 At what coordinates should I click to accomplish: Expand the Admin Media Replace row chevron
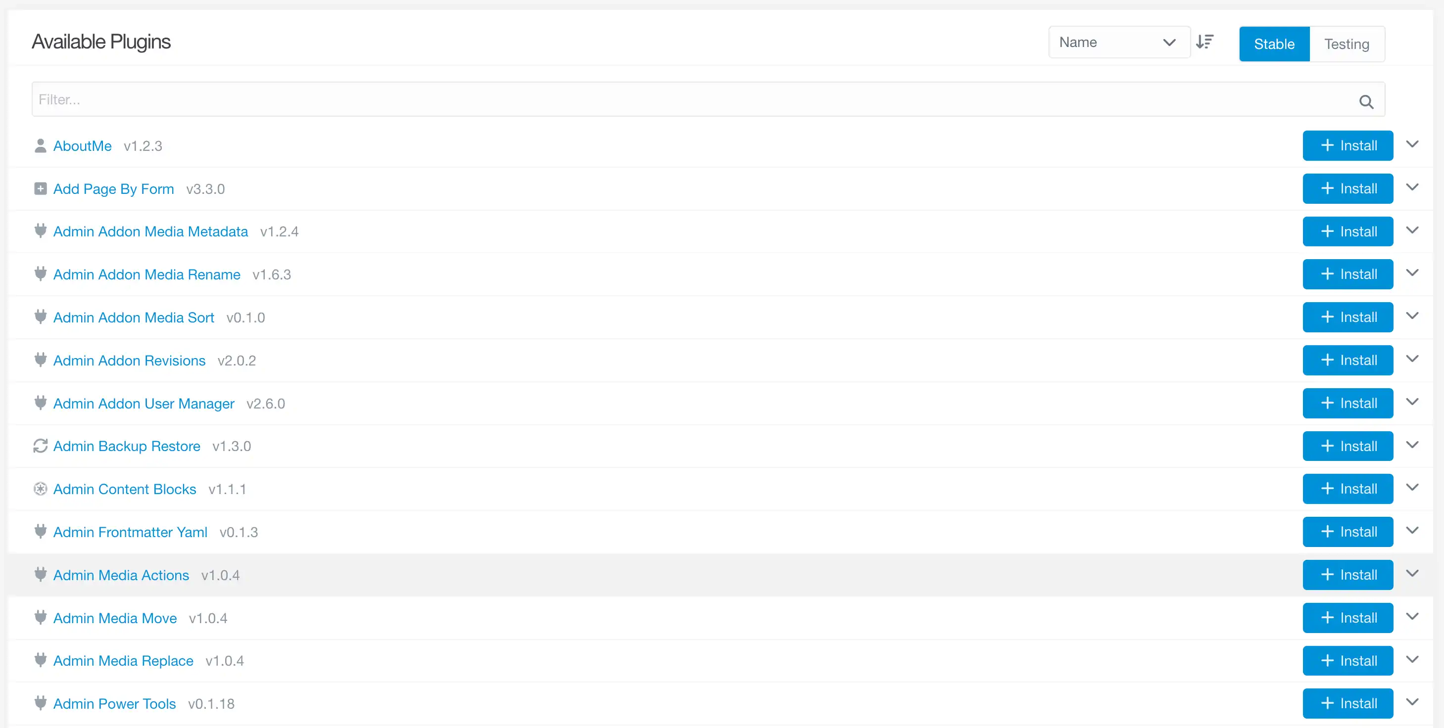(1412, 659)
